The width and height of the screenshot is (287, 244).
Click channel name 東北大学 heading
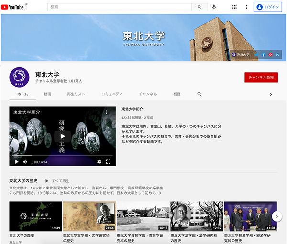click(47, 74)
